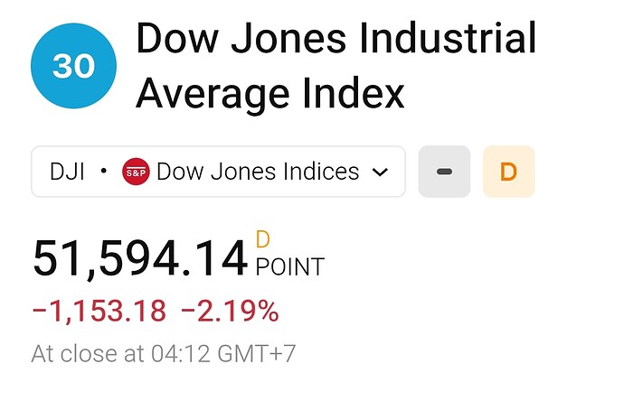
Task: Click the Dow Jones Indices source name
Action: click(258, 172)
